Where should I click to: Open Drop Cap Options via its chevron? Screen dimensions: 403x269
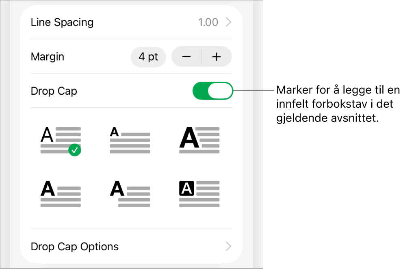click(x=228, y=246)
